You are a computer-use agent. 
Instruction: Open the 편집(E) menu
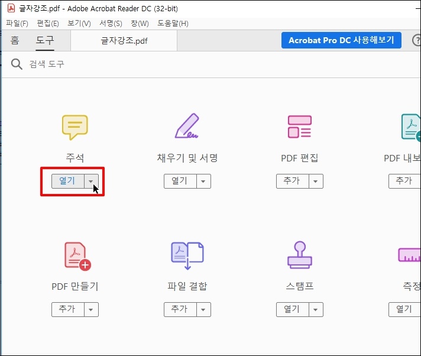[48, 24]
